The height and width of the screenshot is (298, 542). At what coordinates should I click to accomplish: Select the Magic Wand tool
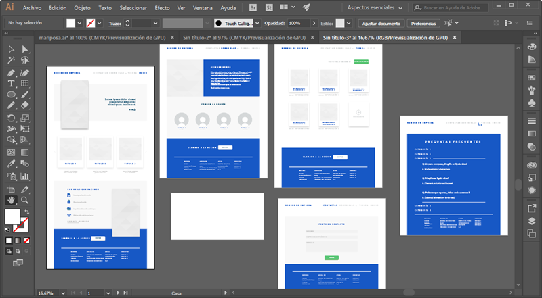12,61
